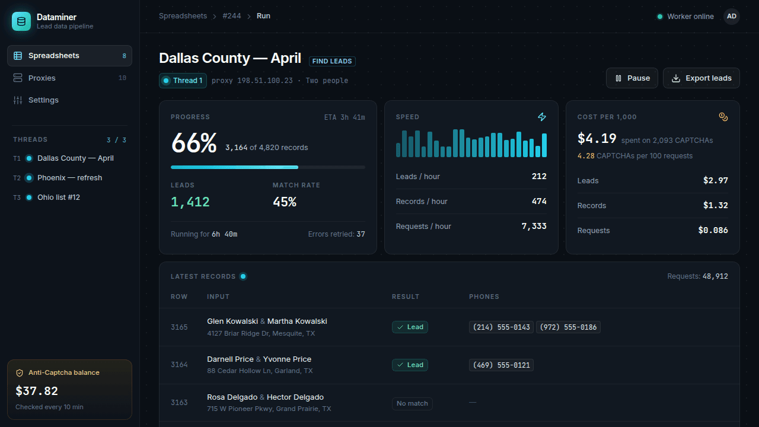759x427 pixels.
Task: Click the lightning bolt icon in Speed card
Action: coord(542,117)
